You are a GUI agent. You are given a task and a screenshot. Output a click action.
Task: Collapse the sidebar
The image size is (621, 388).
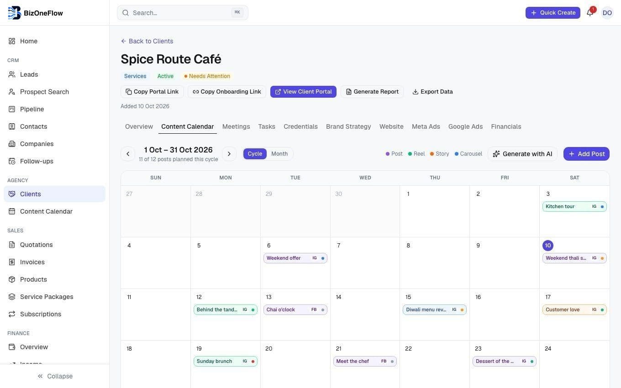(x=55, y=376)
